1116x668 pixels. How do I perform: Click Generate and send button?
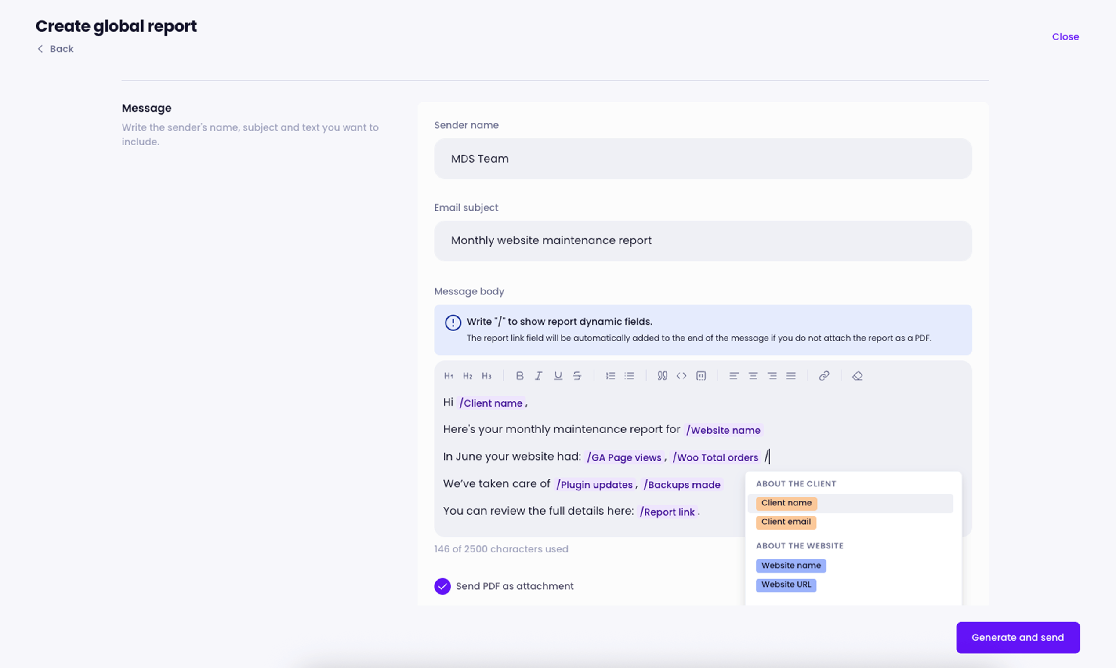click(x=1018, y=637)
